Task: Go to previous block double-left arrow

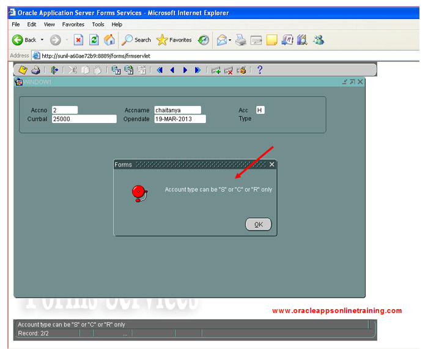Action: 160,70
